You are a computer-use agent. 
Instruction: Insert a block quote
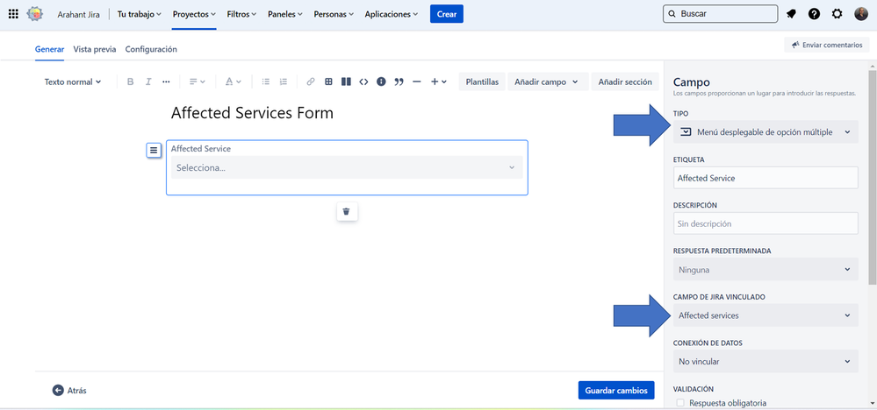tap(399, 81)
